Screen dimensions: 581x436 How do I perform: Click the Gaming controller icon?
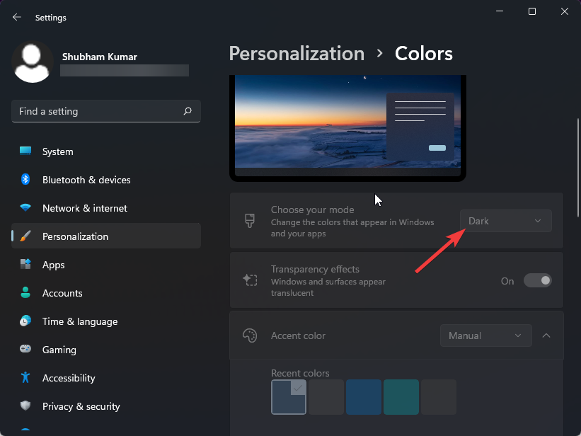coord(25,349)
